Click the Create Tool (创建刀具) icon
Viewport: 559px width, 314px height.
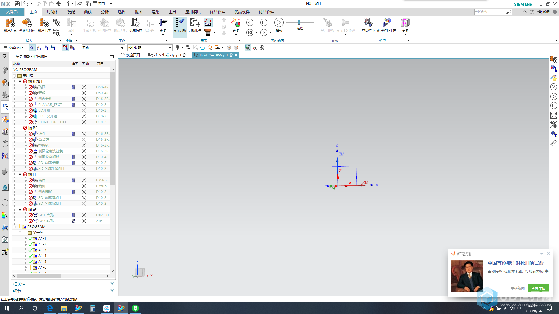[10, 25]
